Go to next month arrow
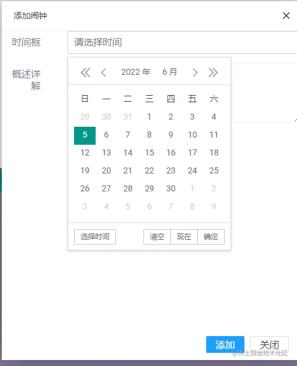The height and width of the screenshot is (366, 297). point(195,72)
